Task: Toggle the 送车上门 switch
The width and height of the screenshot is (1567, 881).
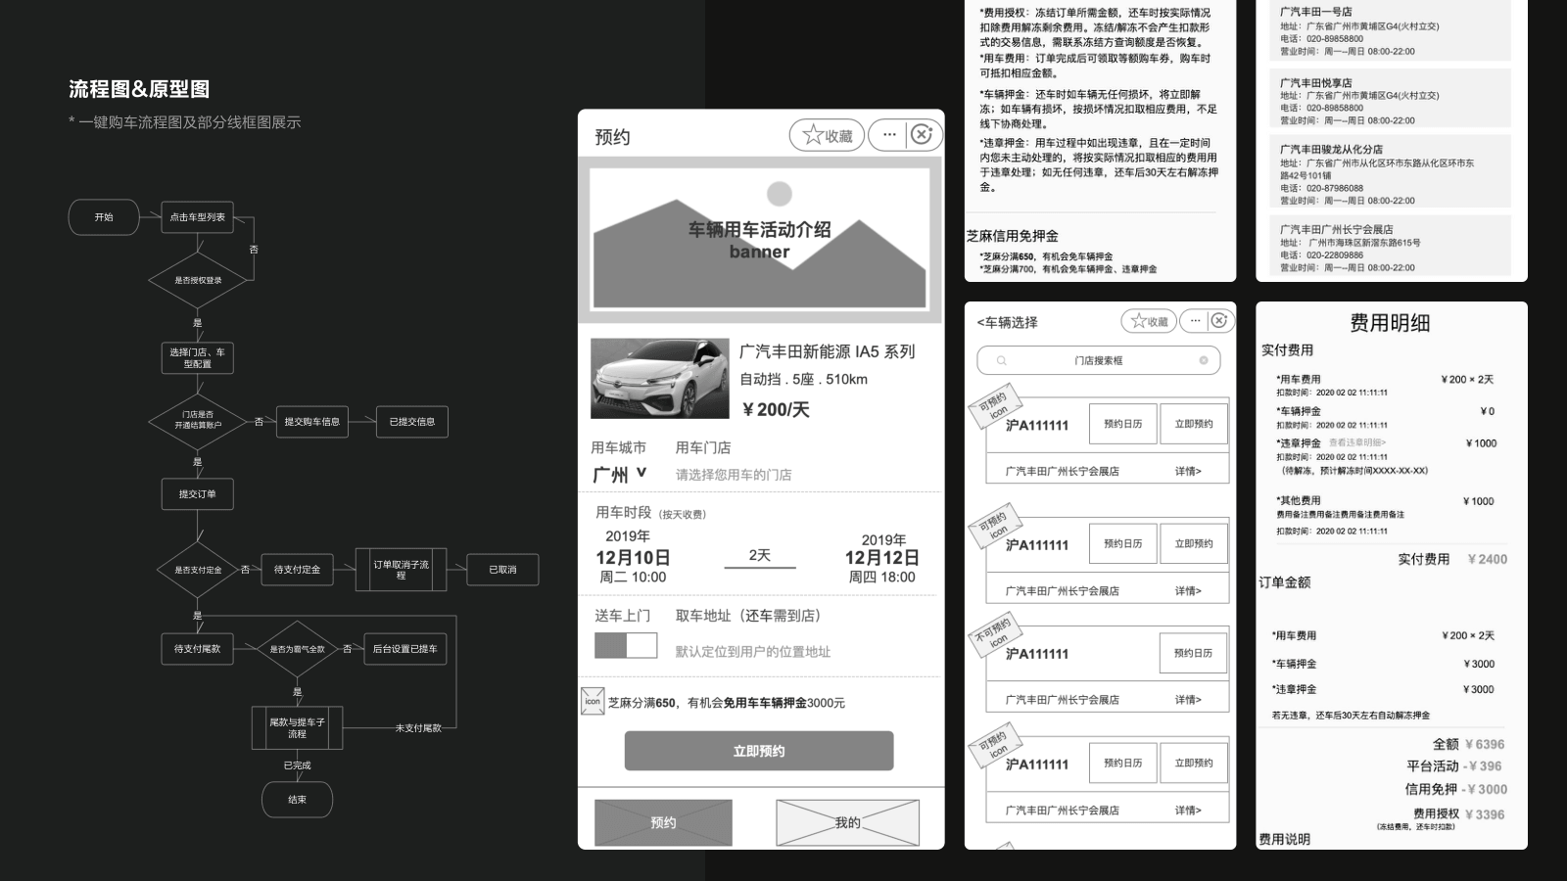Action: click(x=626, y=645)
